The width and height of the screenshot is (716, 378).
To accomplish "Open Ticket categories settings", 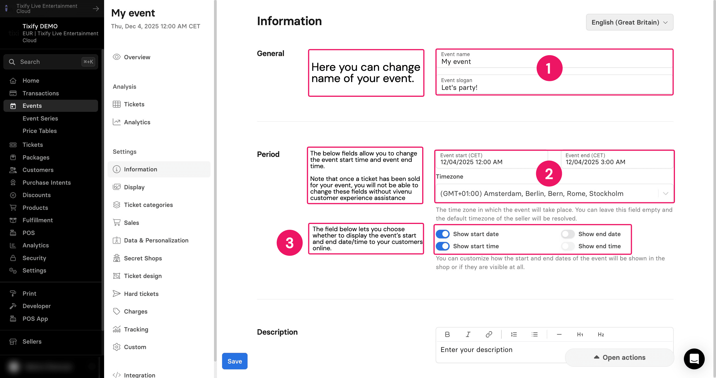I will [x=159, y=205].
